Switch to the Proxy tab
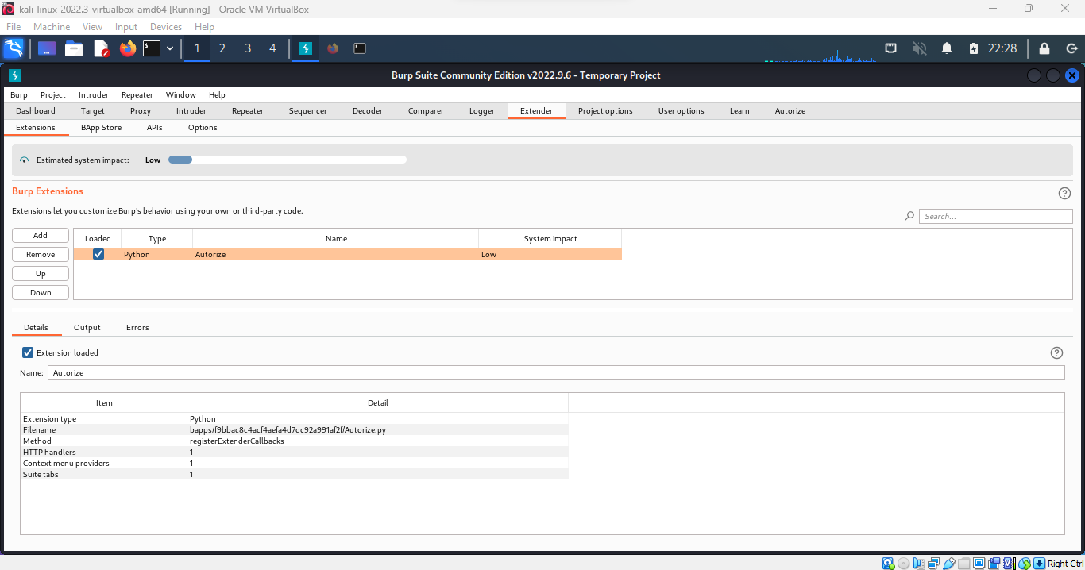 tap(141, 111)
